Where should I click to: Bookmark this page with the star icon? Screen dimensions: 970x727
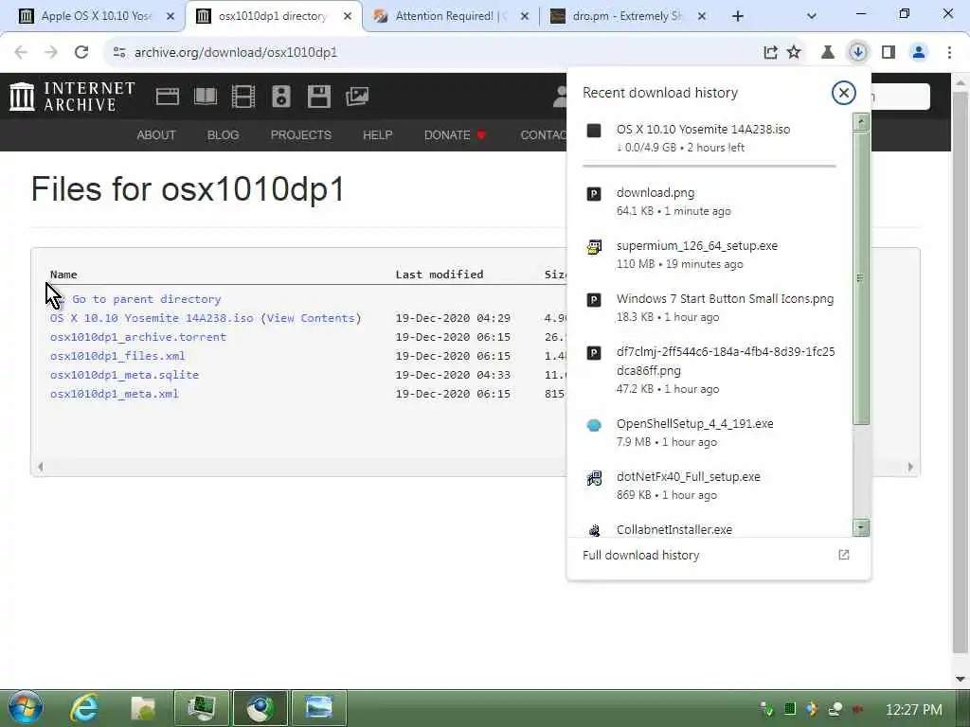pyautogui.click(x=795, y=53)
